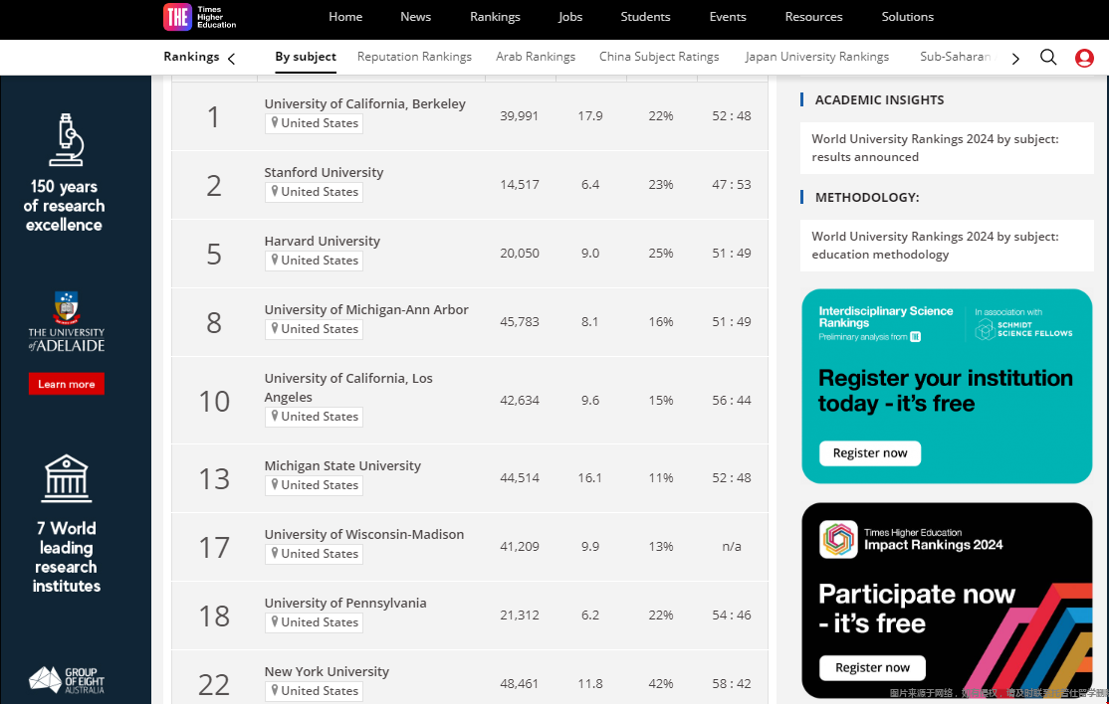Select the By subject tab
Image resolution: width=1109 pixels, height=704 pixels.
coord(306,58)
